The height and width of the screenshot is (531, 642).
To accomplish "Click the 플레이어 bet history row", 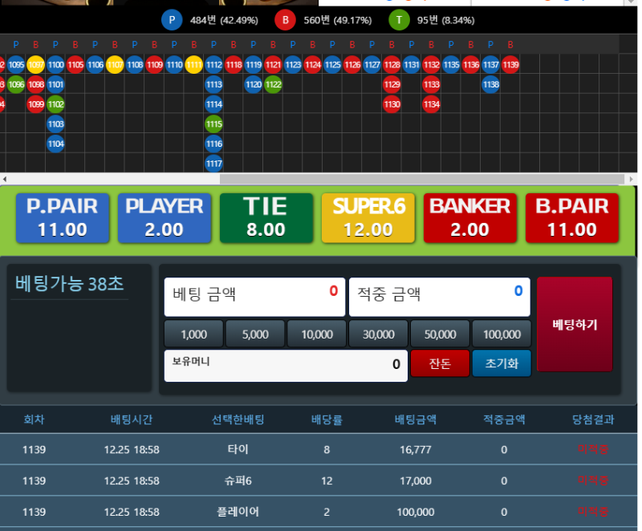I will tap(319, 512).
